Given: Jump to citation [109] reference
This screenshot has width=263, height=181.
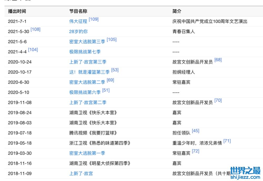Looking at the screenshot, I should tap(94, 19).
